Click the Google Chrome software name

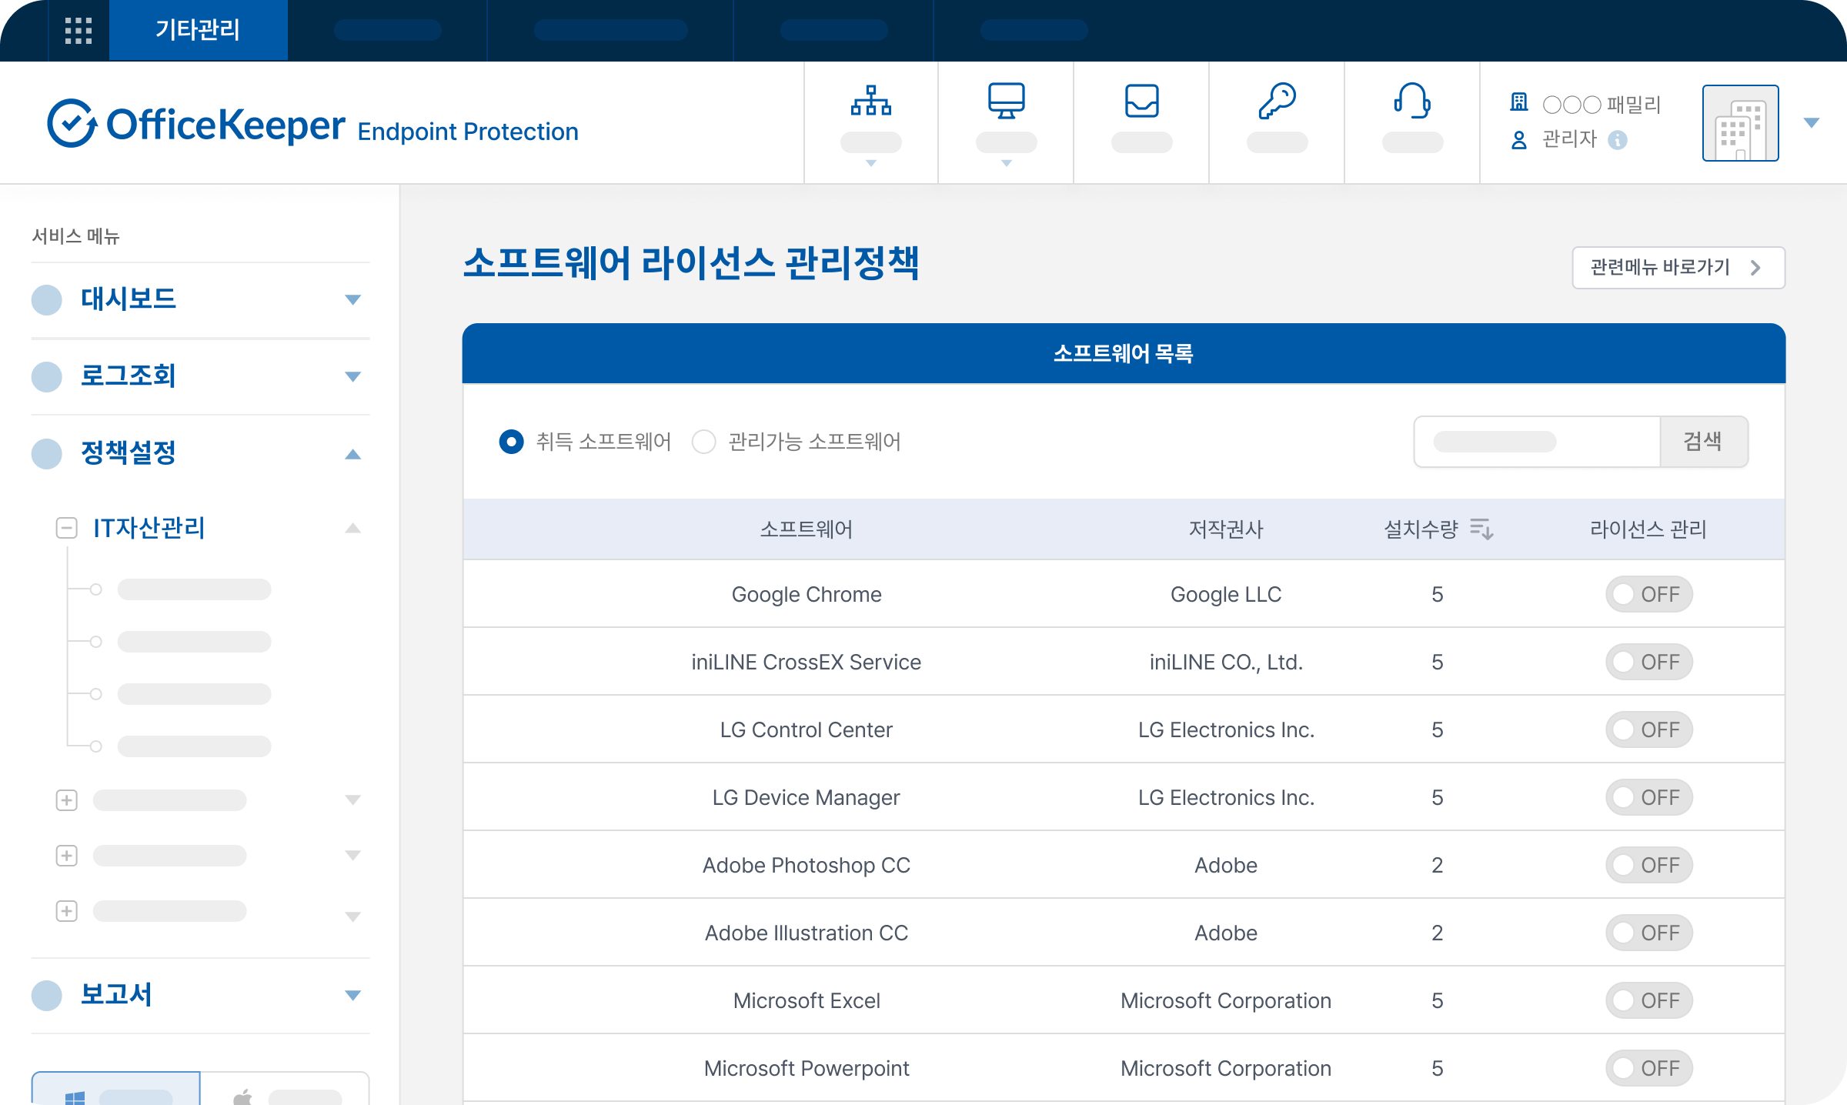tap(807, 594)
